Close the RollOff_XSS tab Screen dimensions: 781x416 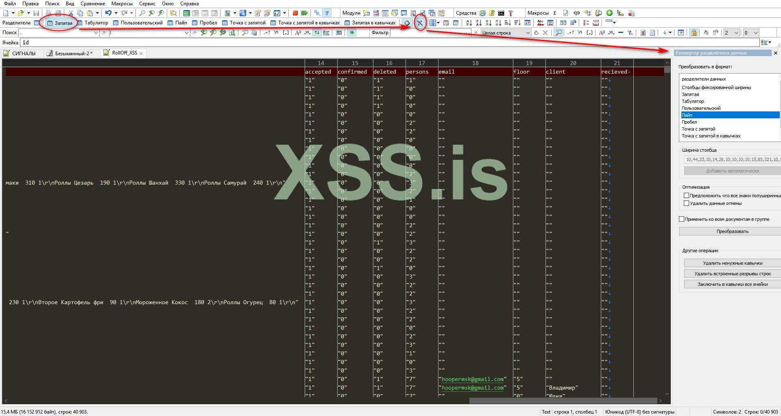141,53
